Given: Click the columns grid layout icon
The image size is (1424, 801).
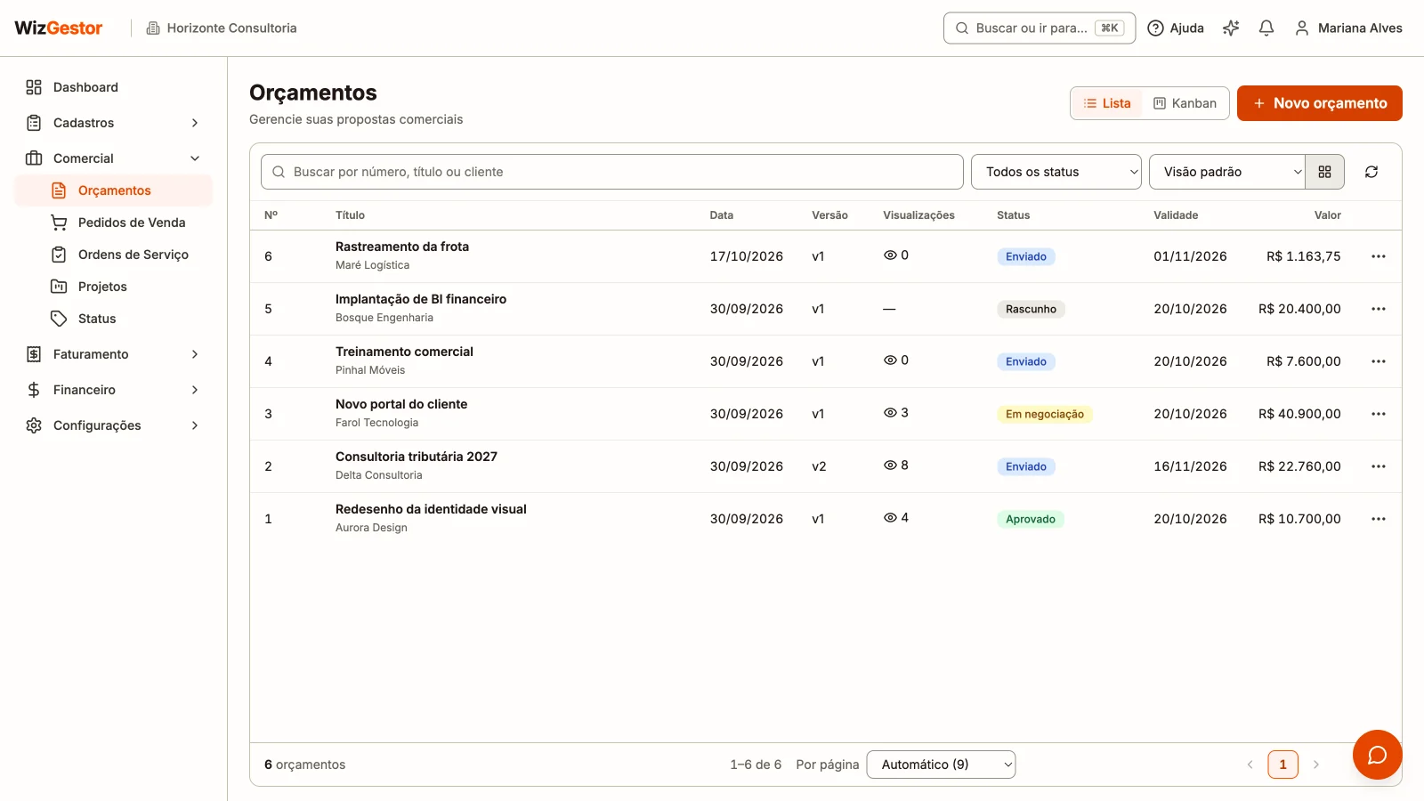Looking at the screenshot, I should (x=1325, y=172).
